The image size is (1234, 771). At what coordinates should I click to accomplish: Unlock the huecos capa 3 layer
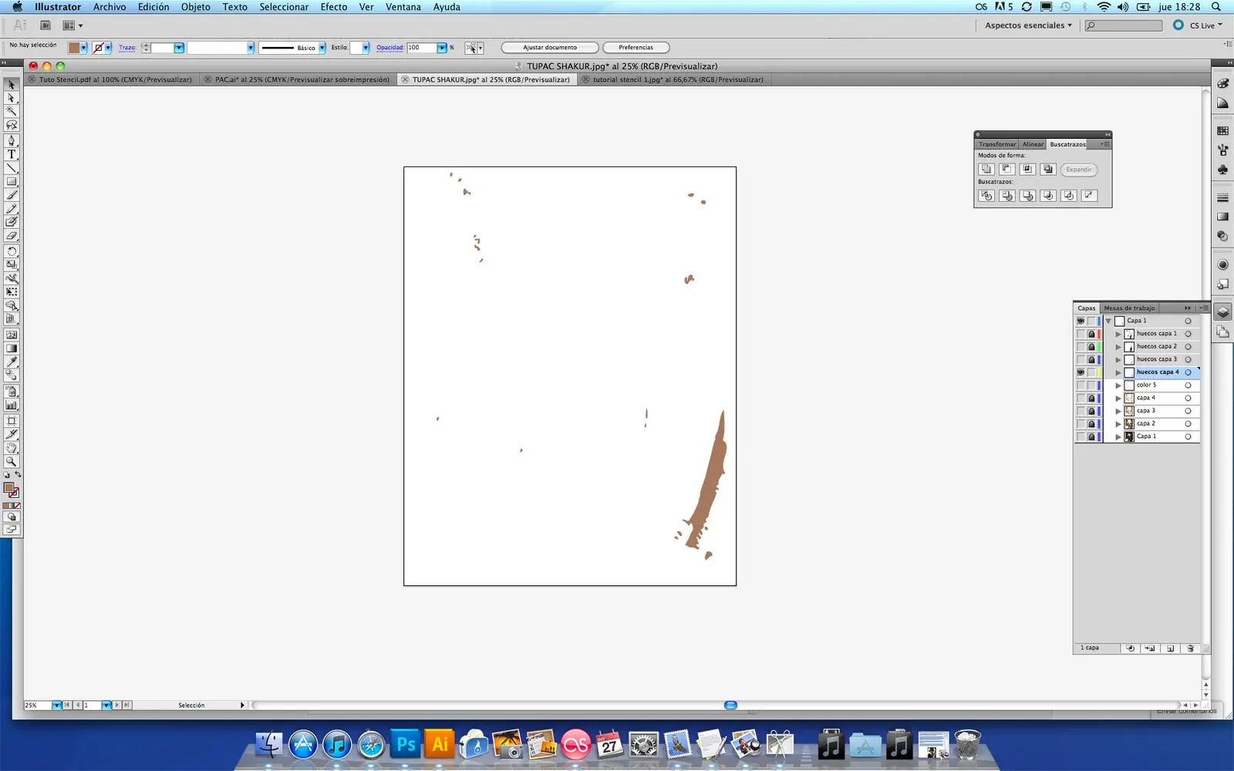(1091, 359)
